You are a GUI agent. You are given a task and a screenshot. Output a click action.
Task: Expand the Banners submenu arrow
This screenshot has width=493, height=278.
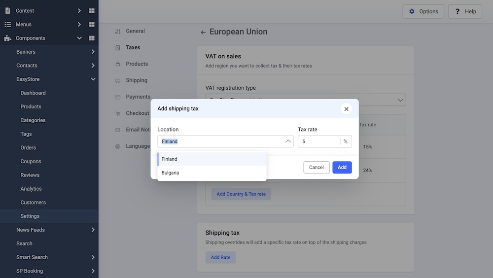click(93, 52)
